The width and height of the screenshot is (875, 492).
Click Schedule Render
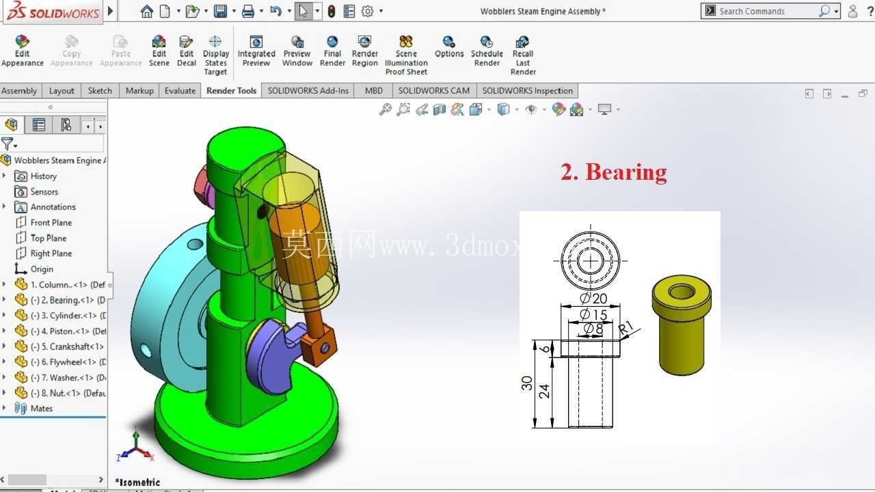click(487, 51)
